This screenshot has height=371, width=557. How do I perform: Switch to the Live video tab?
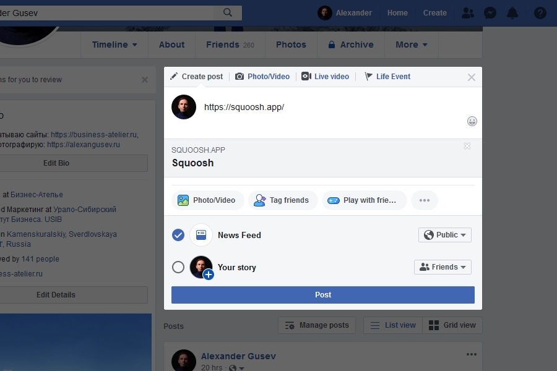pyautogui.click(x=326, y=77)
